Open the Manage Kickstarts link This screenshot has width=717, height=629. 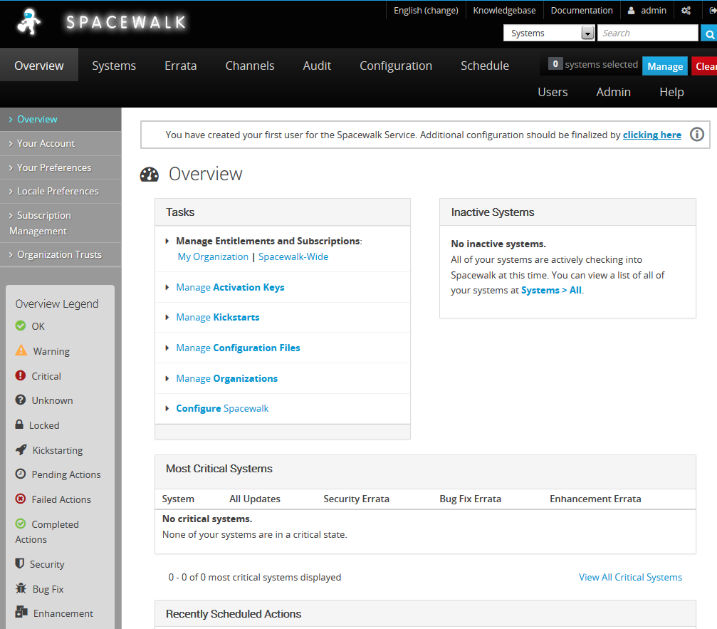(x=218, y=318)
